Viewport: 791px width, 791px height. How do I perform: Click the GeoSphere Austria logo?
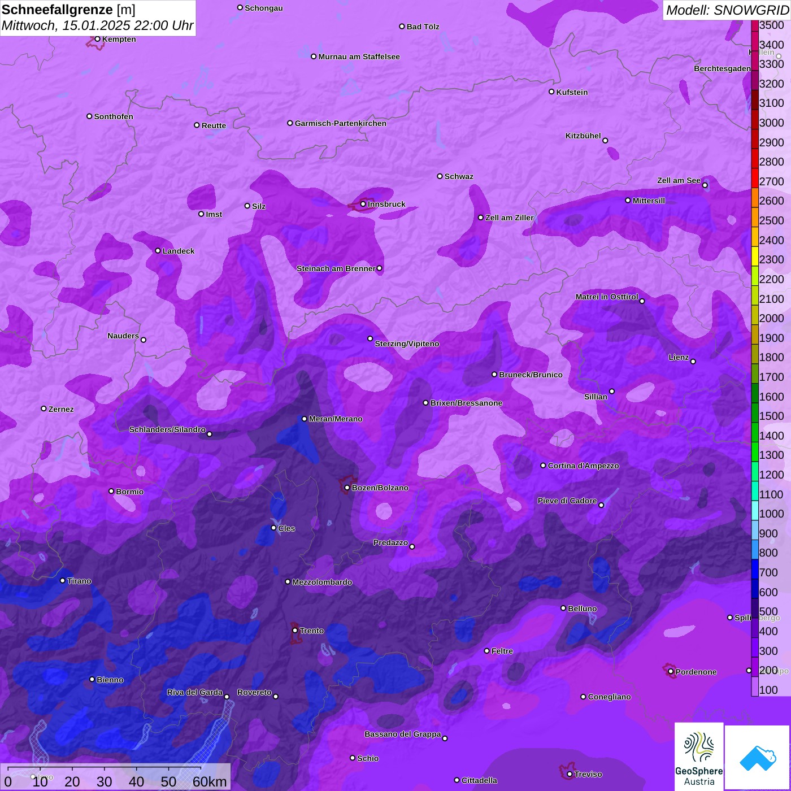tap(699, 756)
